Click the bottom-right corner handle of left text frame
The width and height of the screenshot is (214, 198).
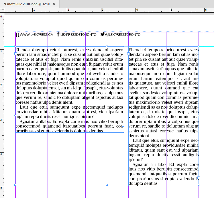123,133
